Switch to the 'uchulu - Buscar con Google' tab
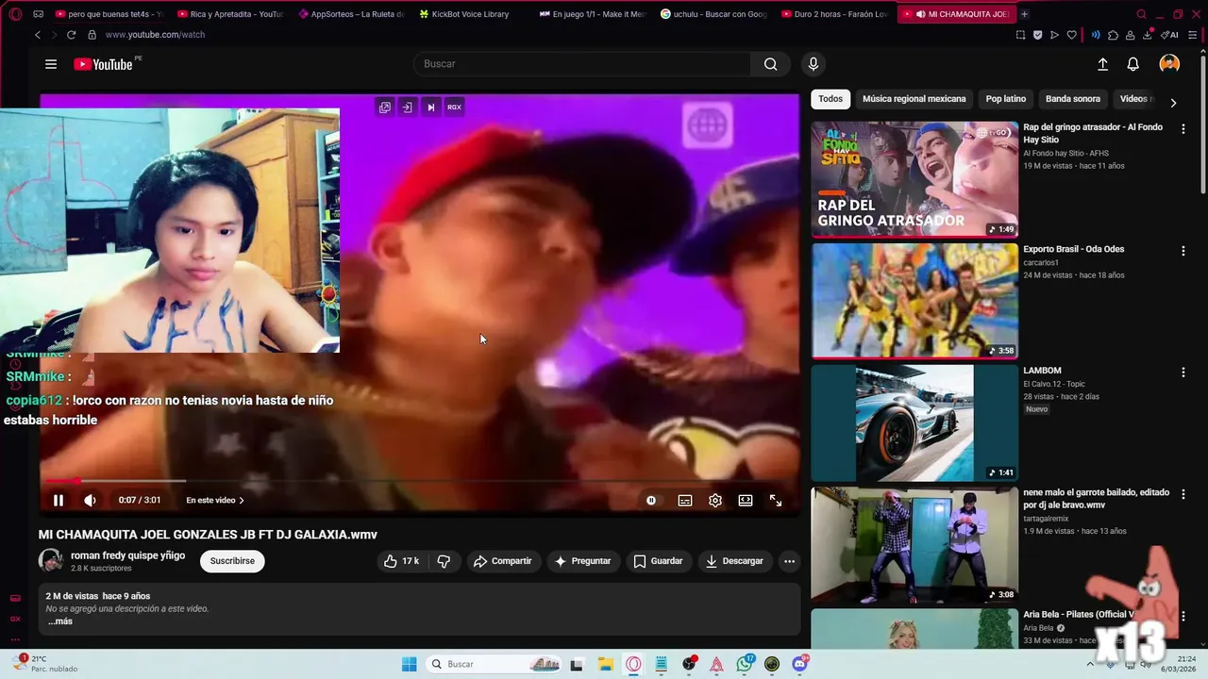This screenshot has height=679, width=1208. click(714, 14)
